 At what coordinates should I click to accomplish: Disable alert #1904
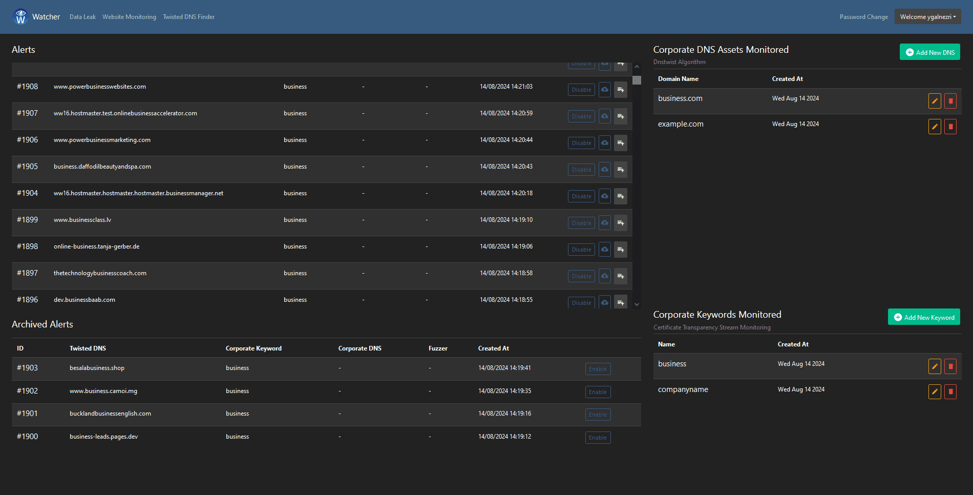click(x=581, y=196)
